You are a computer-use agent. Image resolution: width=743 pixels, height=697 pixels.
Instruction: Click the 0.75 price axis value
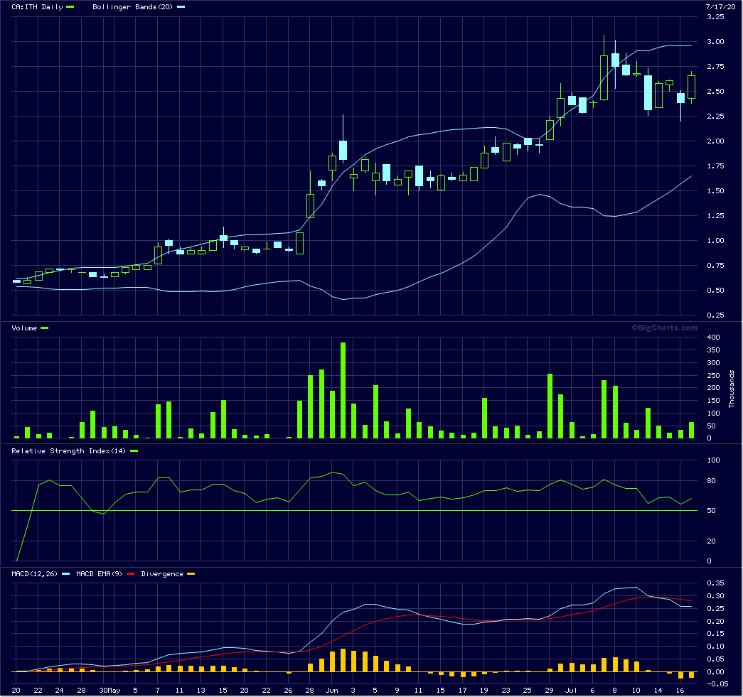pyautogui.click(x=715, y=266)
